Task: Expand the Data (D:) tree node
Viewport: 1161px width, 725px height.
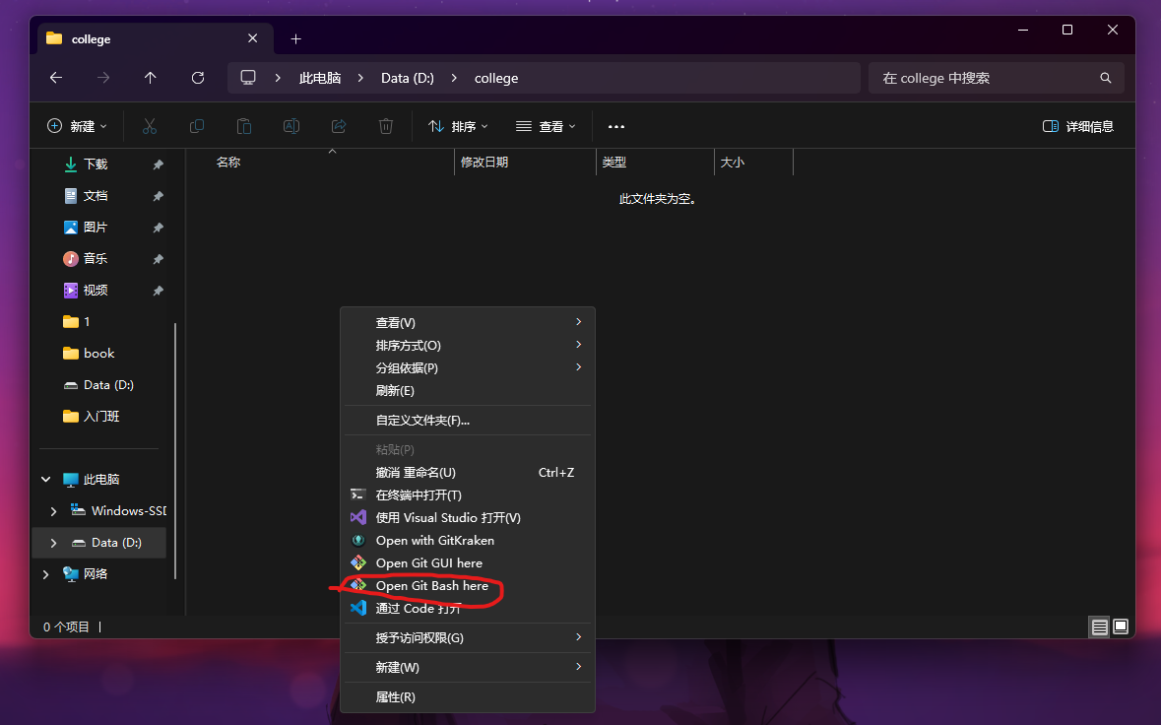Action: tap(53, 543)
